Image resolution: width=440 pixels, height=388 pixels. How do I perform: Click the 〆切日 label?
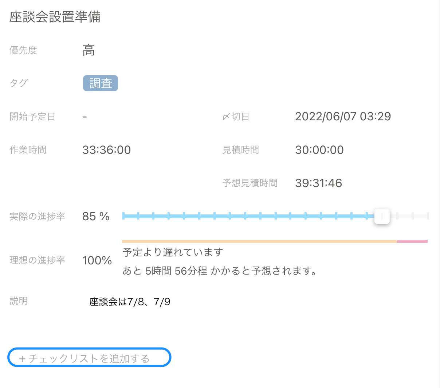tap(236, 116)
